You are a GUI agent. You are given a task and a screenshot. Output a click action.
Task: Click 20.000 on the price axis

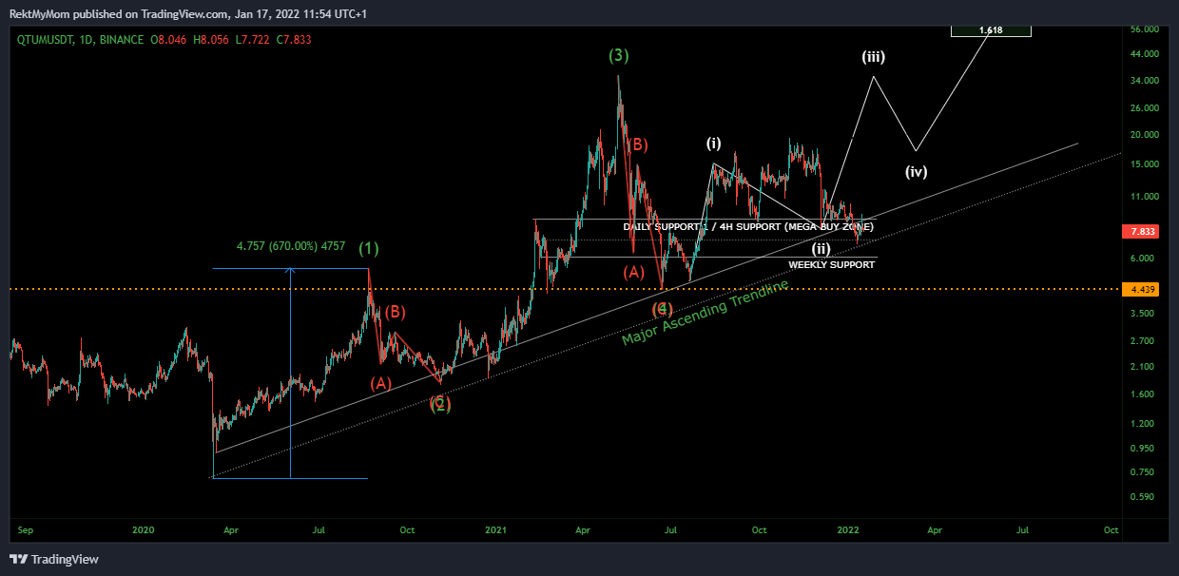pos(1144,135)
